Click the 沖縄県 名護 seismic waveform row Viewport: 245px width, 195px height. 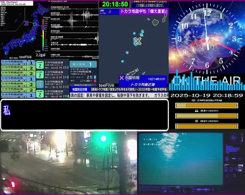(x=75, y=56)
